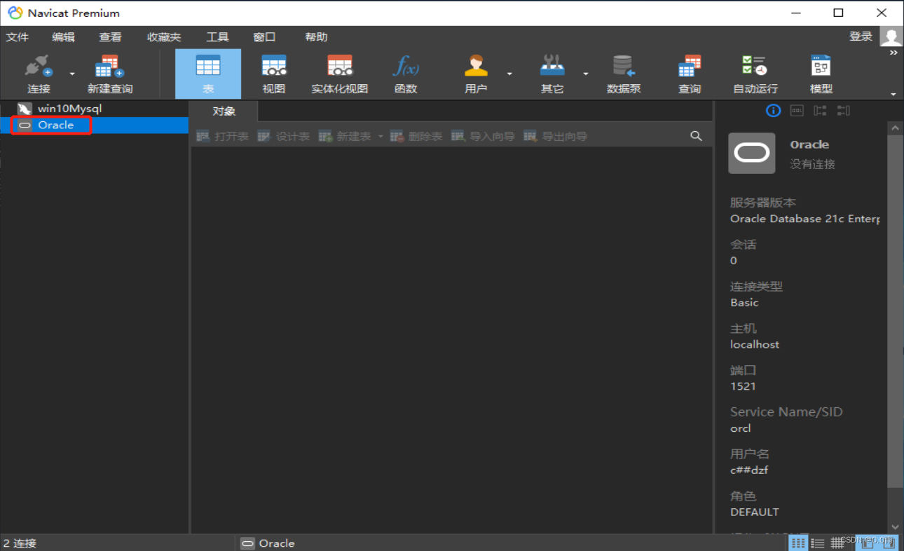904x551 pixels.
Task: Open the 连接 toolbar dropdown arrow
Action: [71, 74]
